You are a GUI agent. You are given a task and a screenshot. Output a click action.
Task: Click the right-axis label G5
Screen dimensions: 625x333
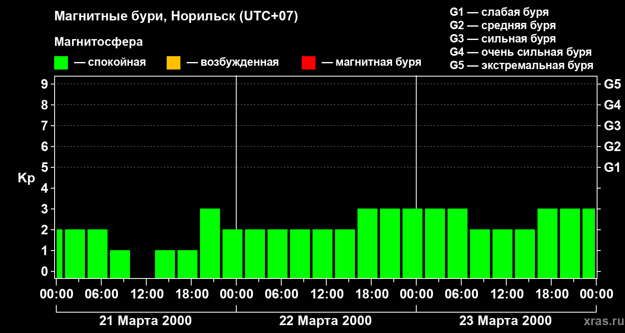[612, 84]
